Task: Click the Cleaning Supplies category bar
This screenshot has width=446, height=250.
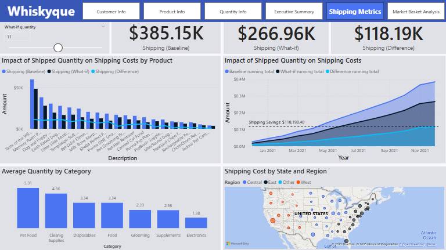Action: click(x=56, y=211)
